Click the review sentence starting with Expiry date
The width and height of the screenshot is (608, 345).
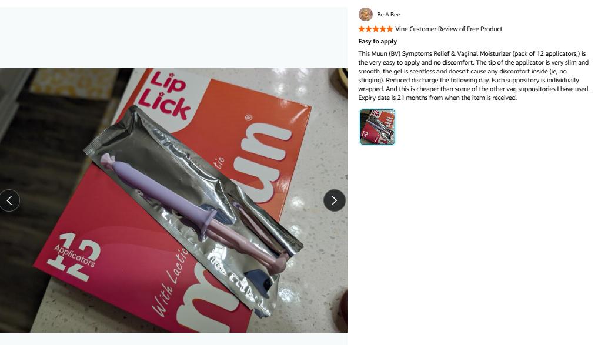437,98
